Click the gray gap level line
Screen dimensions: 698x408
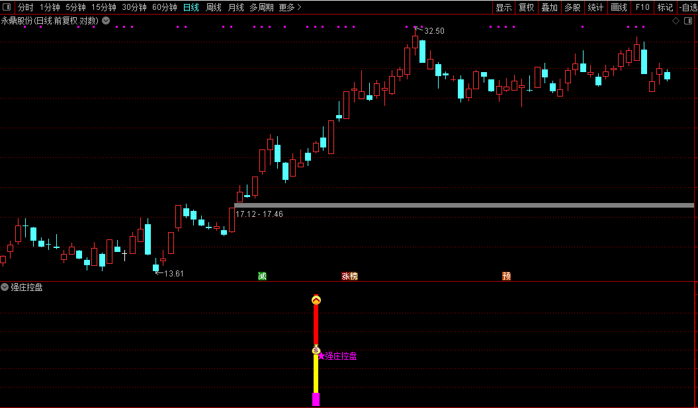pyautogui.click(x=464, y=205)
